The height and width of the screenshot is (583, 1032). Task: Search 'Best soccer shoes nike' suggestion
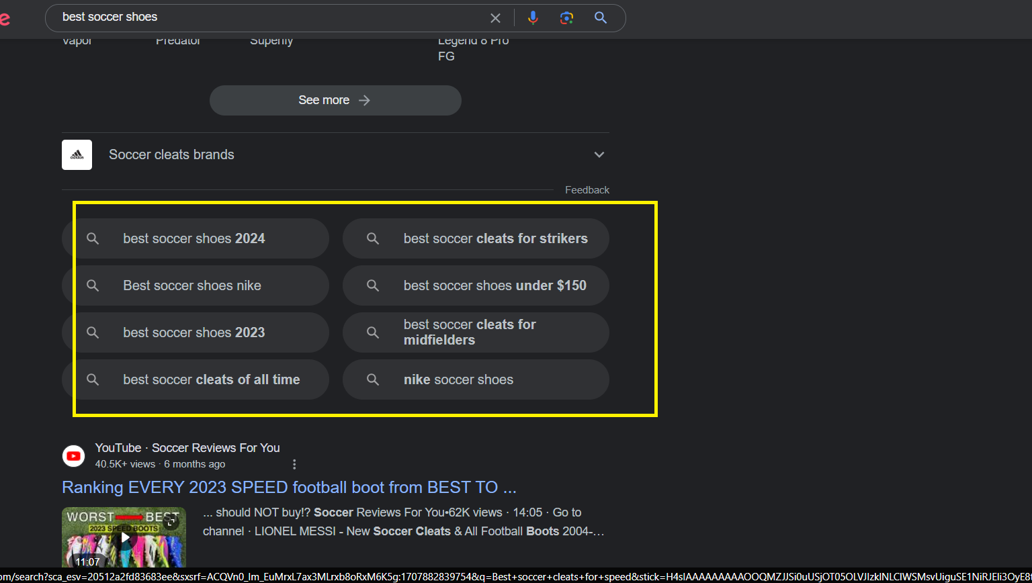(196, 285)
